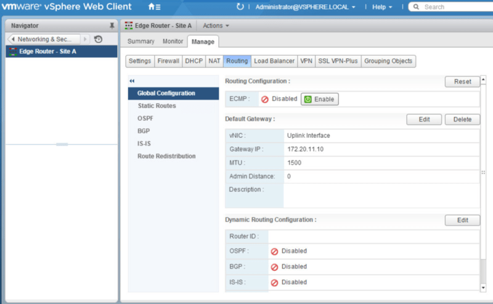Viewport: 493px width, 304px height.
Task: Enable ECMP routing
Action: pyautogui.click(x=319, y=99)
